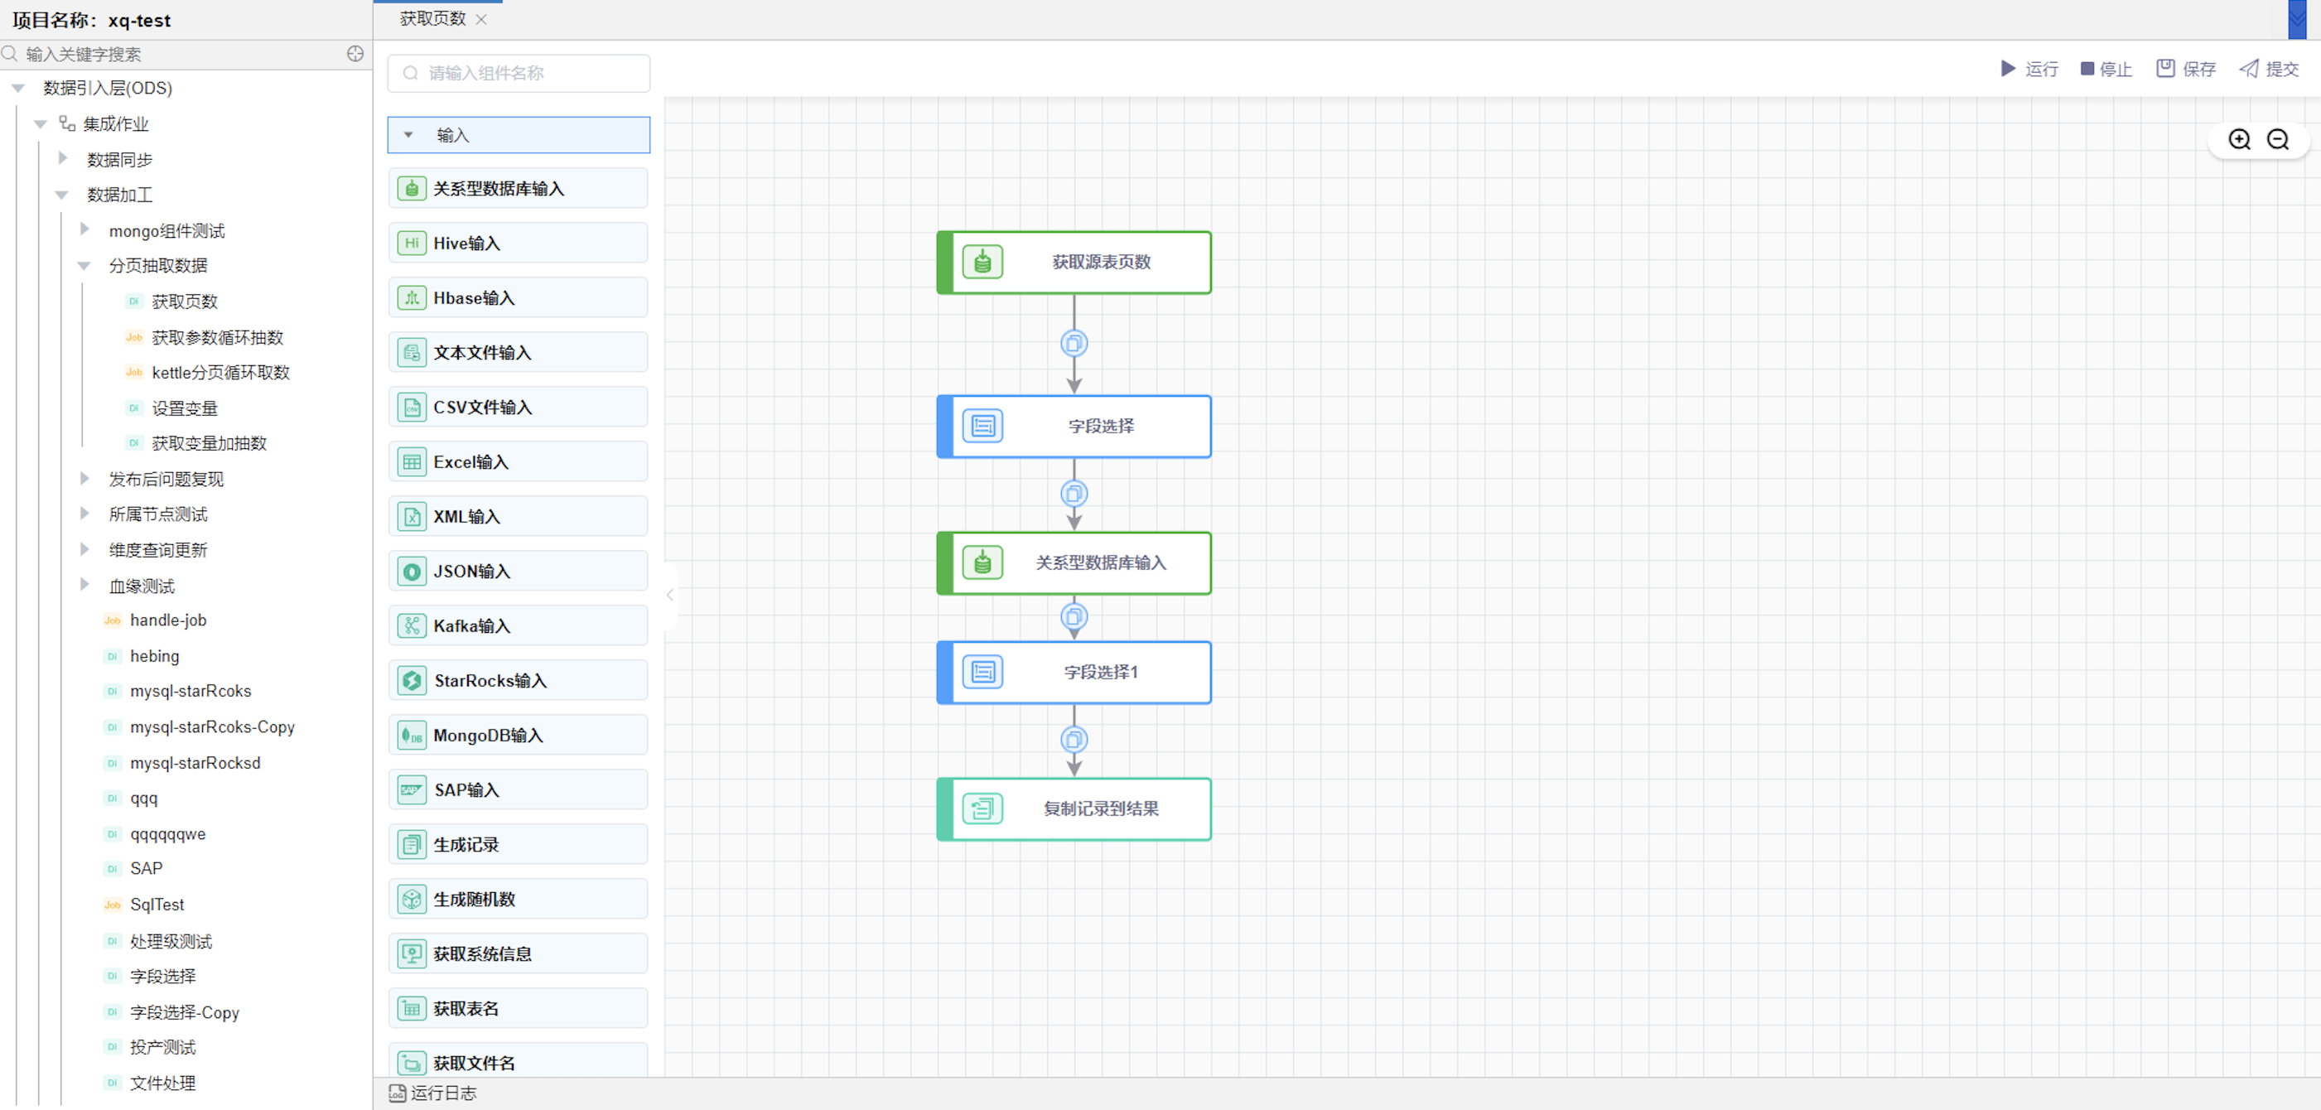Screen dimensions: 2321x1110
Task: Click the locate icon beside tree search
Action: (355, 54)
